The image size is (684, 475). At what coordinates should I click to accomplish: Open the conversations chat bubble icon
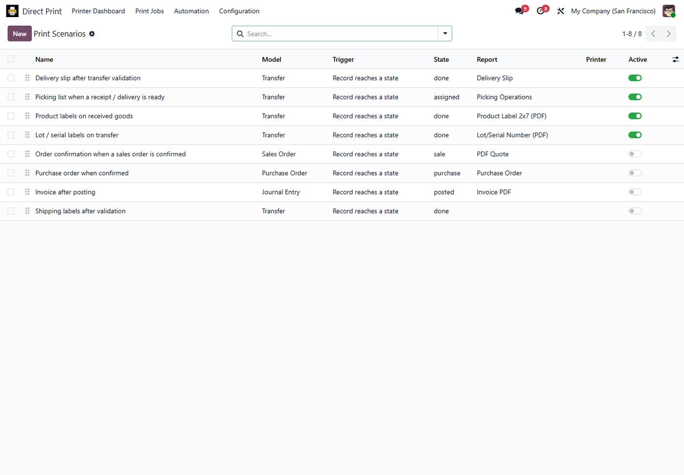(x=519, y=11)
